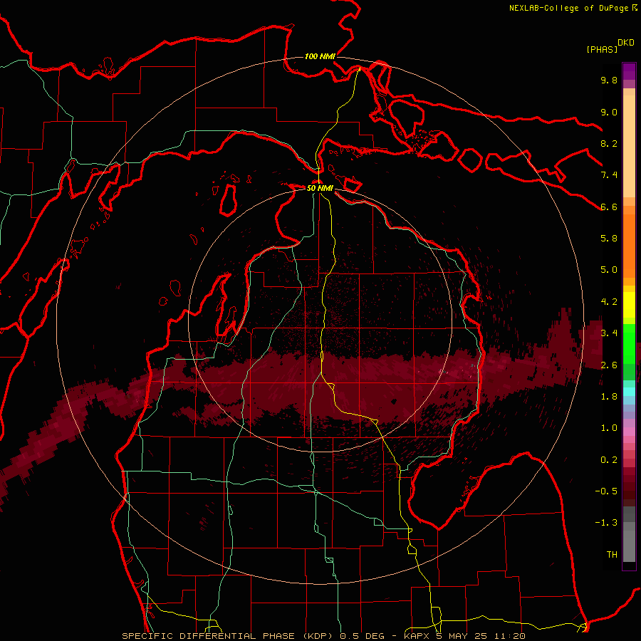Select the 3.4 scale value
641x641 pixels.
click(609, 333)
